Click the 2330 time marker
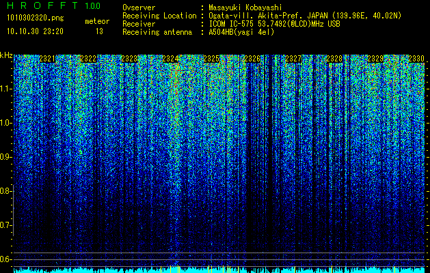 tap(416, 59)
